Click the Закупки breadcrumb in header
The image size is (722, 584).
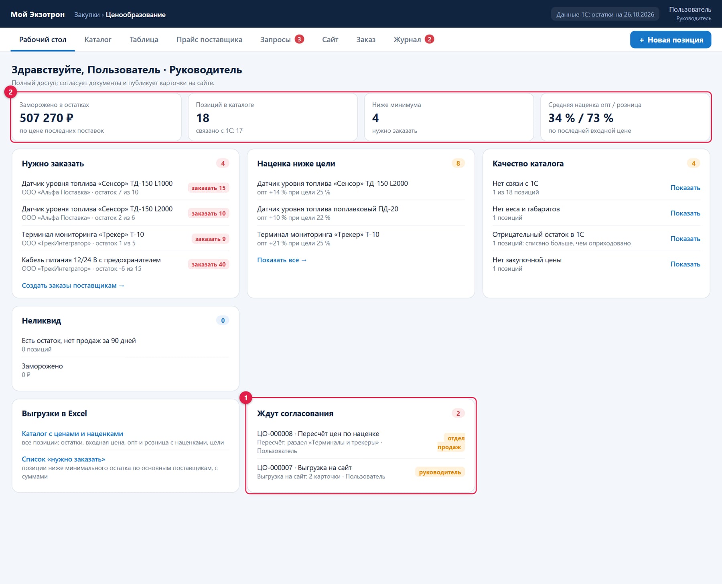coord(87,14)
